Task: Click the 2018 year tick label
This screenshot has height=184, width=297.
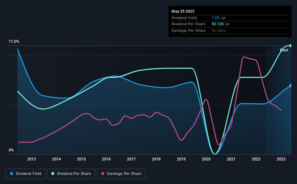Action: pos(156,159)
